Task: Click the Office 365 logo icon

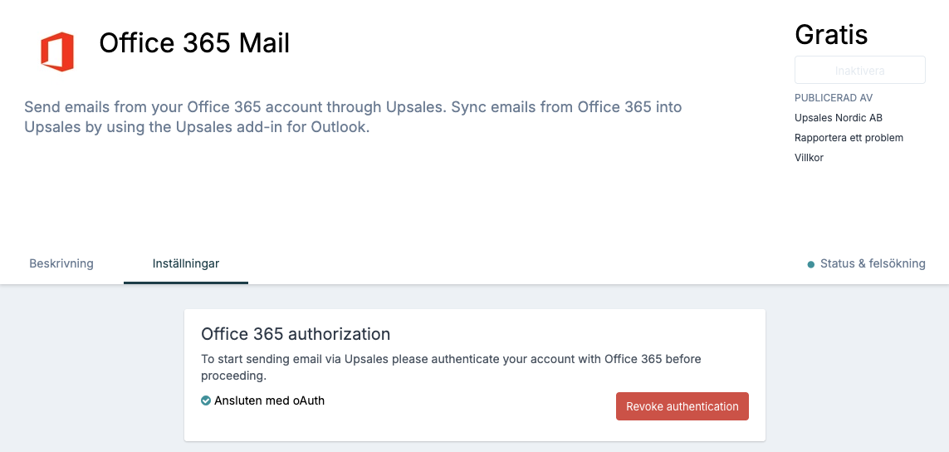Action: 57,52
